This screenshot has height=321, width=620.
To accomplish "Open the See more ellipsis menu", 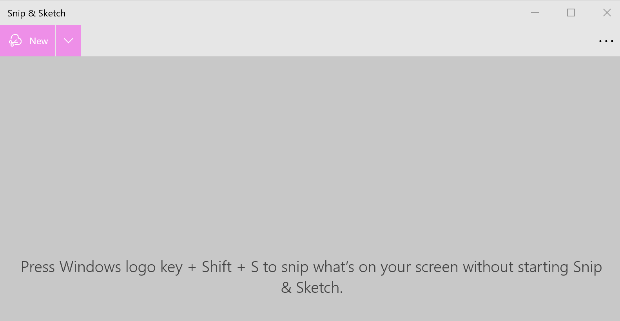I will [606, 41].
